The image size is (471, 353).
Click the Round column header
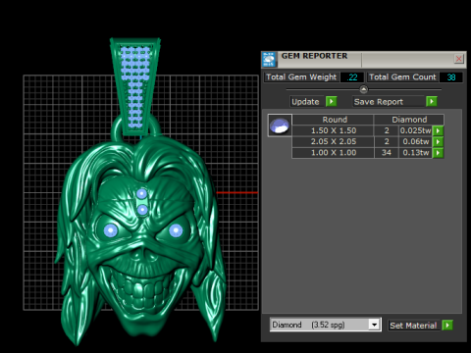[334, 120]
